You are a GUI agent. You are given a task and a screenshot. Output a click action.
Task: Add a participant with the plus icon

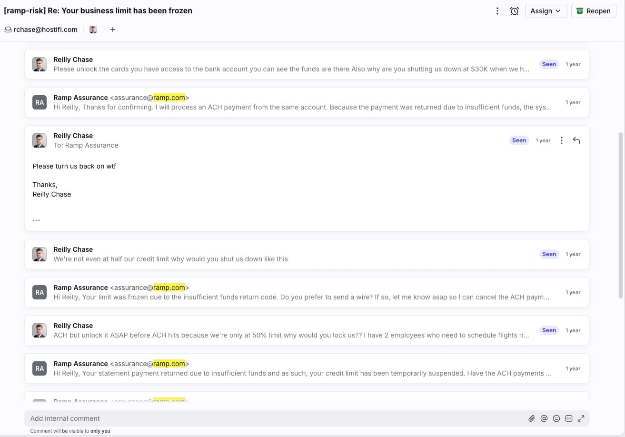click(113, 30)
